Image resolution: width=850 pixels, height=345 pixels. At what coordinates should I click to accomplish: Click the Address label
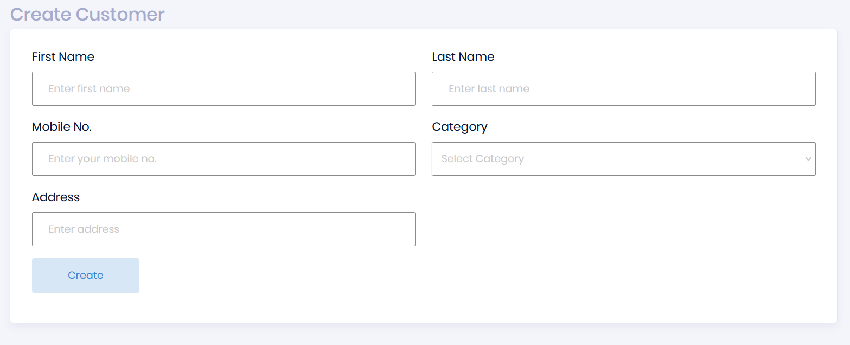(56, 197)
